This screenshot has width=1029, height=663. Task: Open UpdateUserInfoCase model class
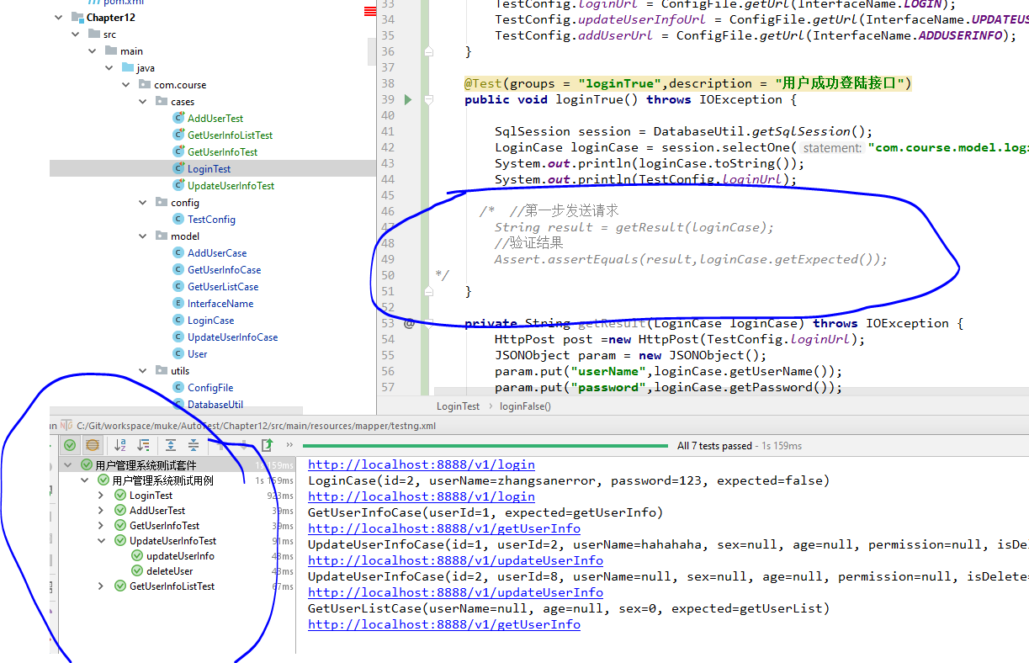click(x=232, y=337)
